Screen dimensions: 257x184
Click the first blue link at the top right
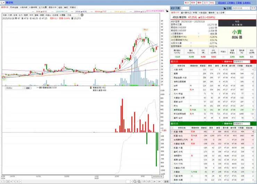(x=222, y=3)
